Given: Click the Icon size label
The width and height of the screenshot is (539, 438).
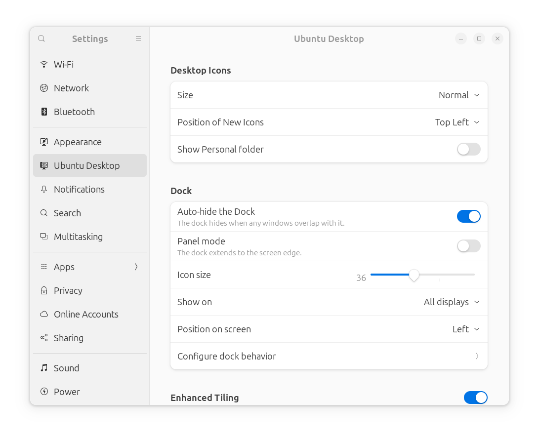Looking at the screenshot, I should [194, 275].
